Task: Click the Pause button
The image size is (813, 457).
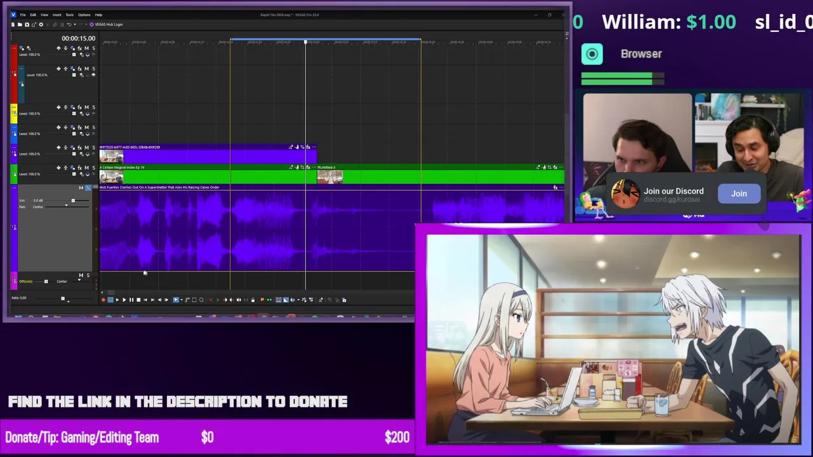Action: point(131,300)
